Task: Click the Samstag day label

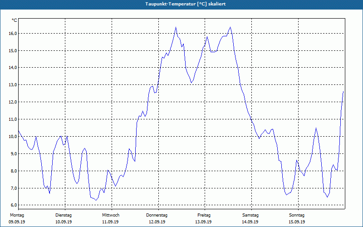Action: point(250,215)
